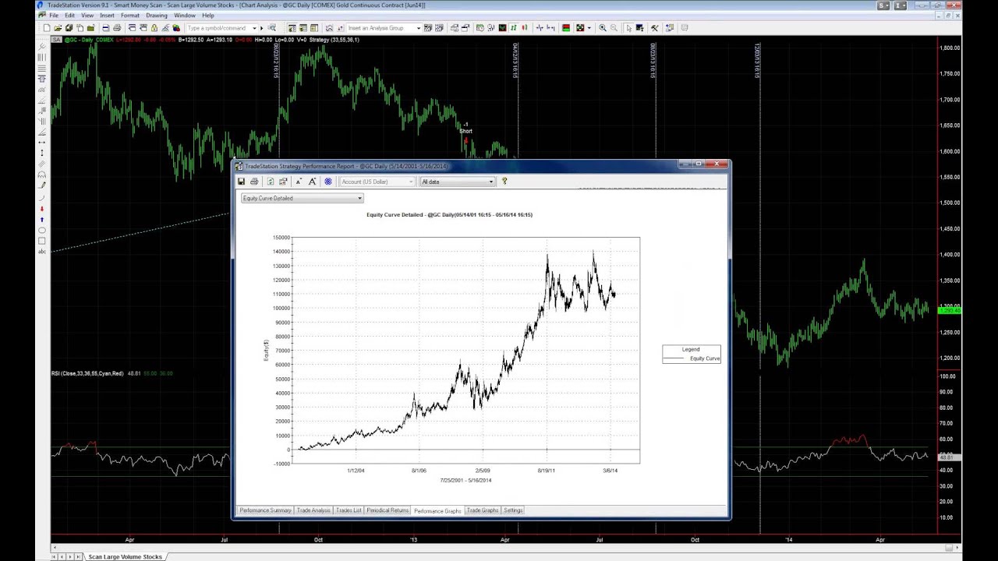This screenshot has height=561, width=998.
Task: Click the Equity Curve legend entry
Action: tap(692, 358)
